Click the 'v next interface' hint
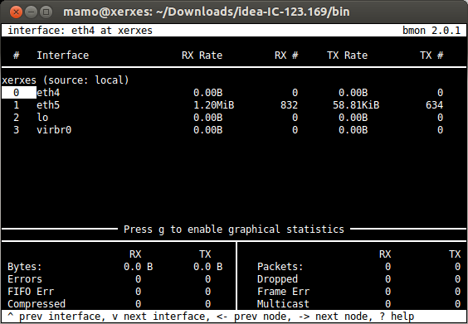The image size is (468, 324). (158, 317)
